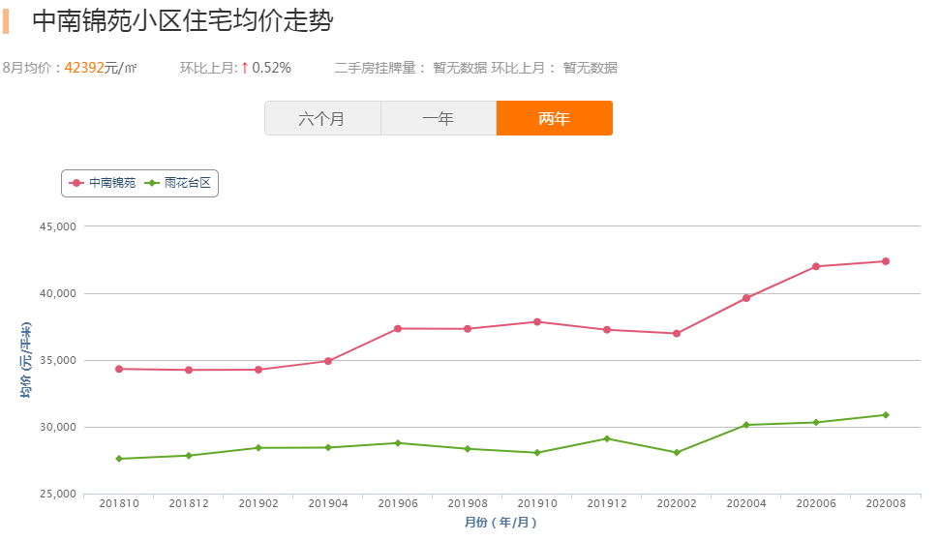940x541 pixels.
Task: Click the orange 42392 average price value
Action: (x=83, y=68)
